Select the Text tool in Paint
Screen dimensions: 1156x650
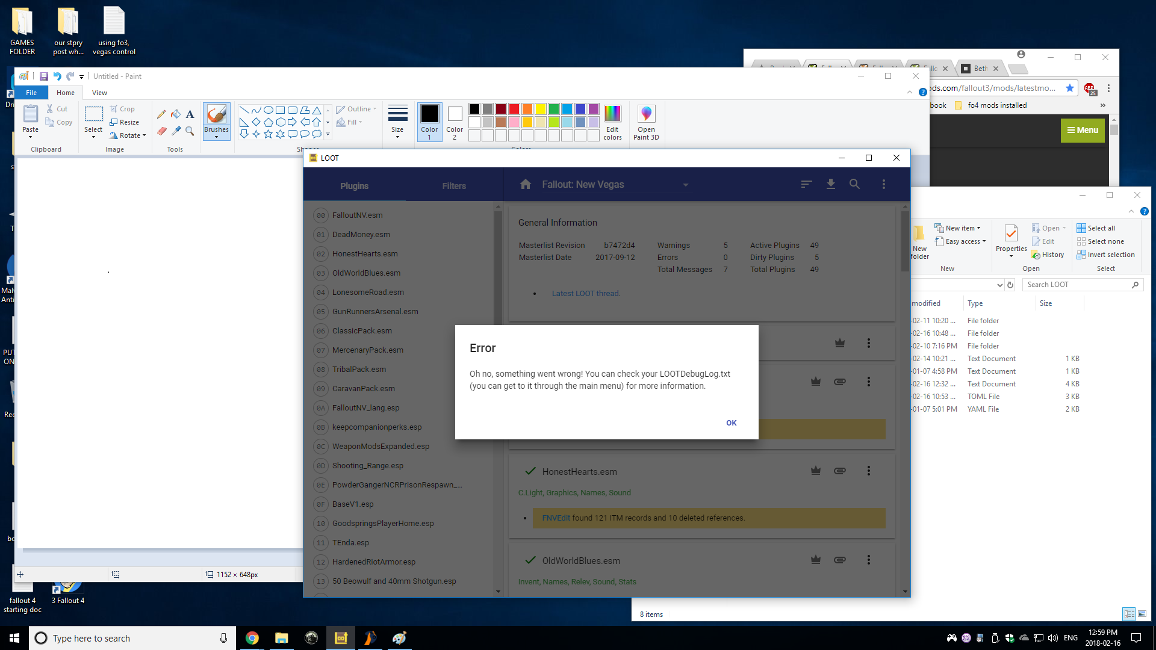click(190, 114)
